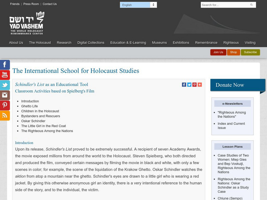Open the Education & E-Learning menu
The image size is (267, 200).
[128, 43]
